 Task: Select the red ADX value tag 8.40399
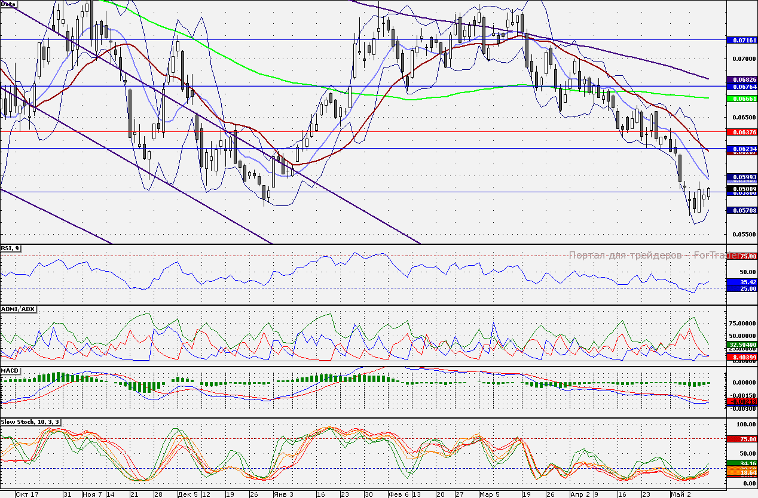[741, 357]
